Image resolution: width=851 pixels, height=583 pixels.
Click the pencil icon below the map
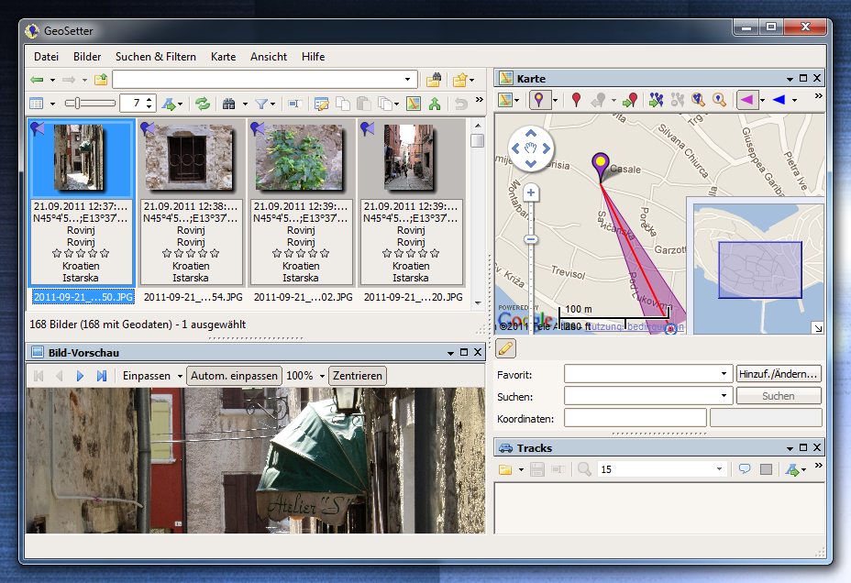[x=505, y=348]
